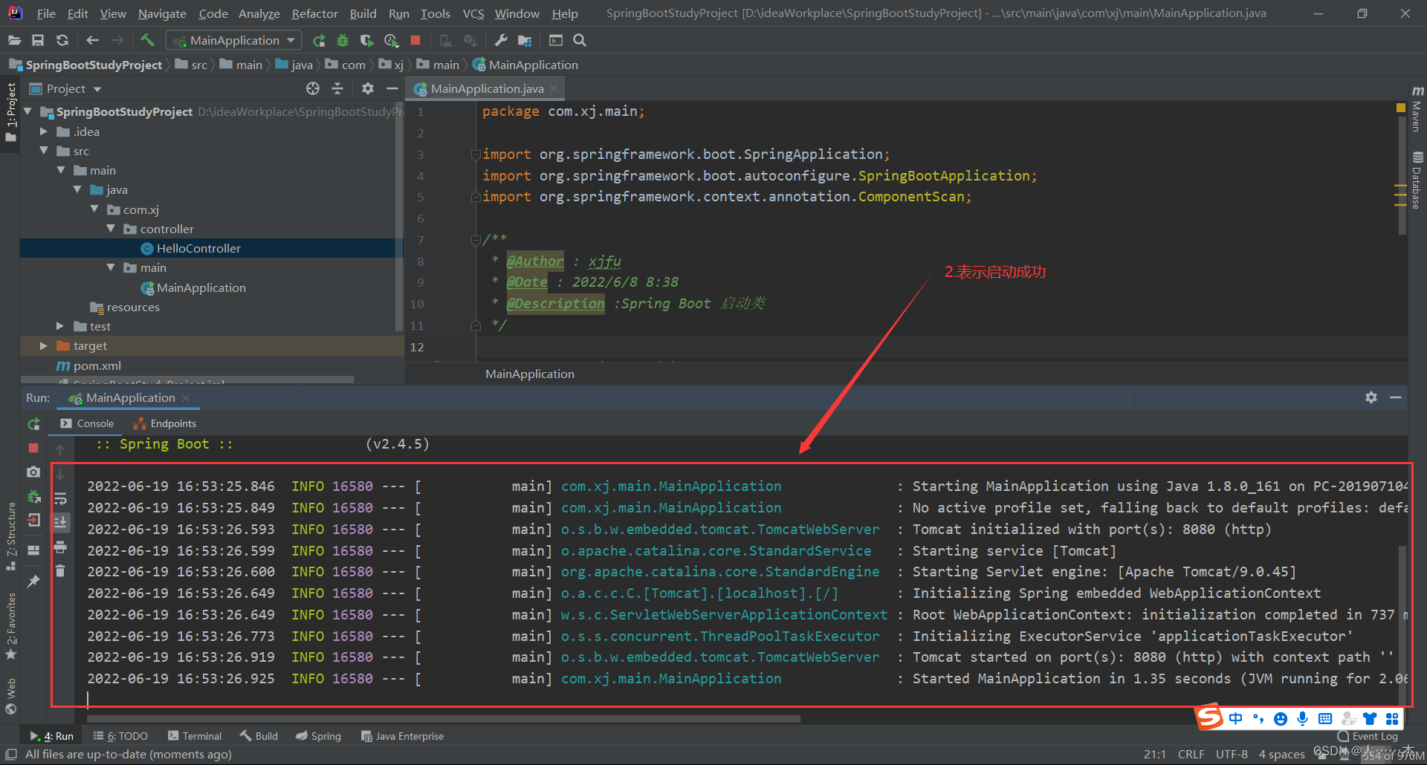Print console output icon

[x=61, y=547]
